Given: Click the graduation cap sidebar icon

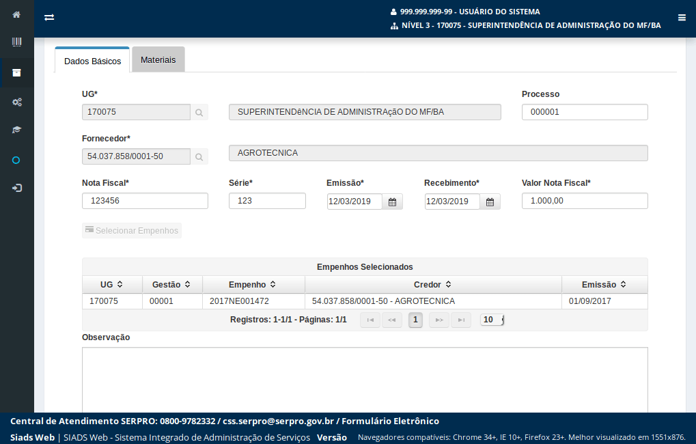Looking at the screenshot, I should point(16,130).
